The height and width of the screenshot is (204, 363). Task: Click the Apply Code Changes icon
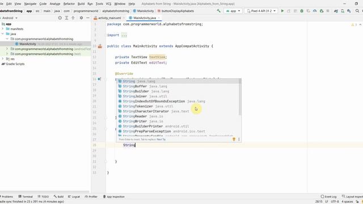(x=295, y=11)
